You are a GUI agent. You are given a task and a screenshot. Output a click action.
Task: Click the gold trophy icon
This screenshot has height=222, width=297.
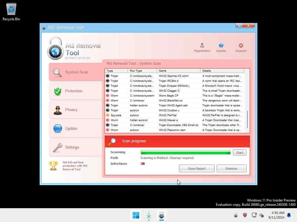click(x=53, y=166)
